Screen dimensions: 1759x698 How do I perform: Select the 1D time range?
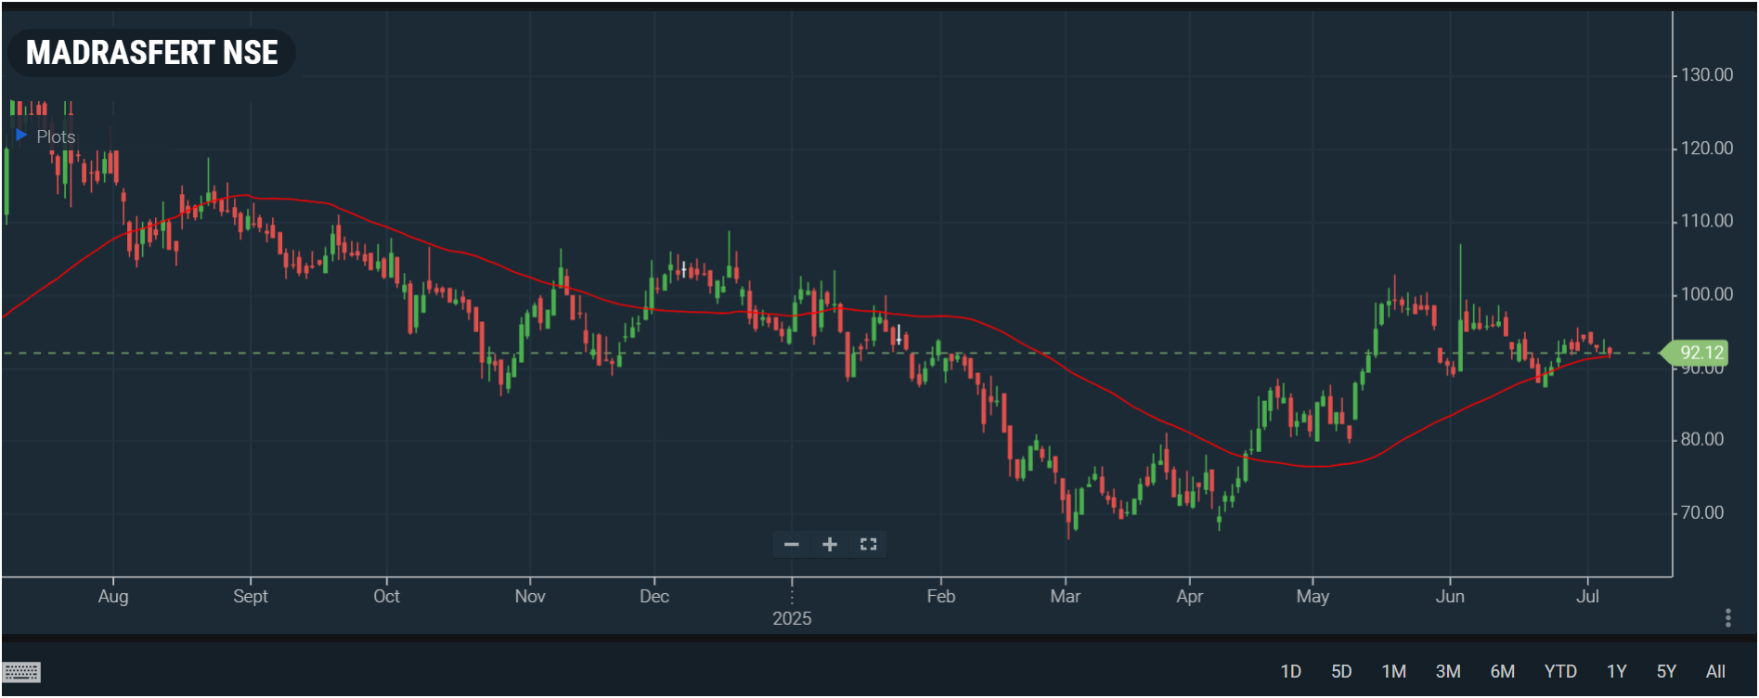(x=1290, y=671)
